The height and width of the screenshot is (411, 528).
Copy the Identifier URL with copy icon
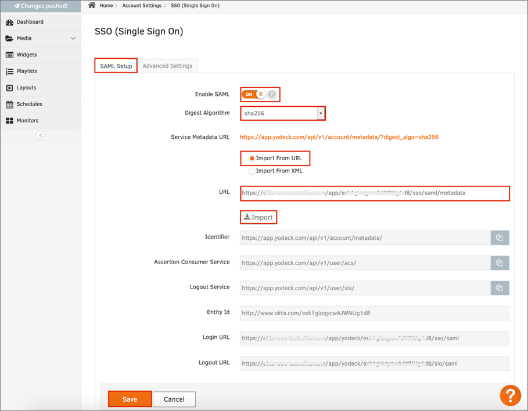tap(500, 237)
